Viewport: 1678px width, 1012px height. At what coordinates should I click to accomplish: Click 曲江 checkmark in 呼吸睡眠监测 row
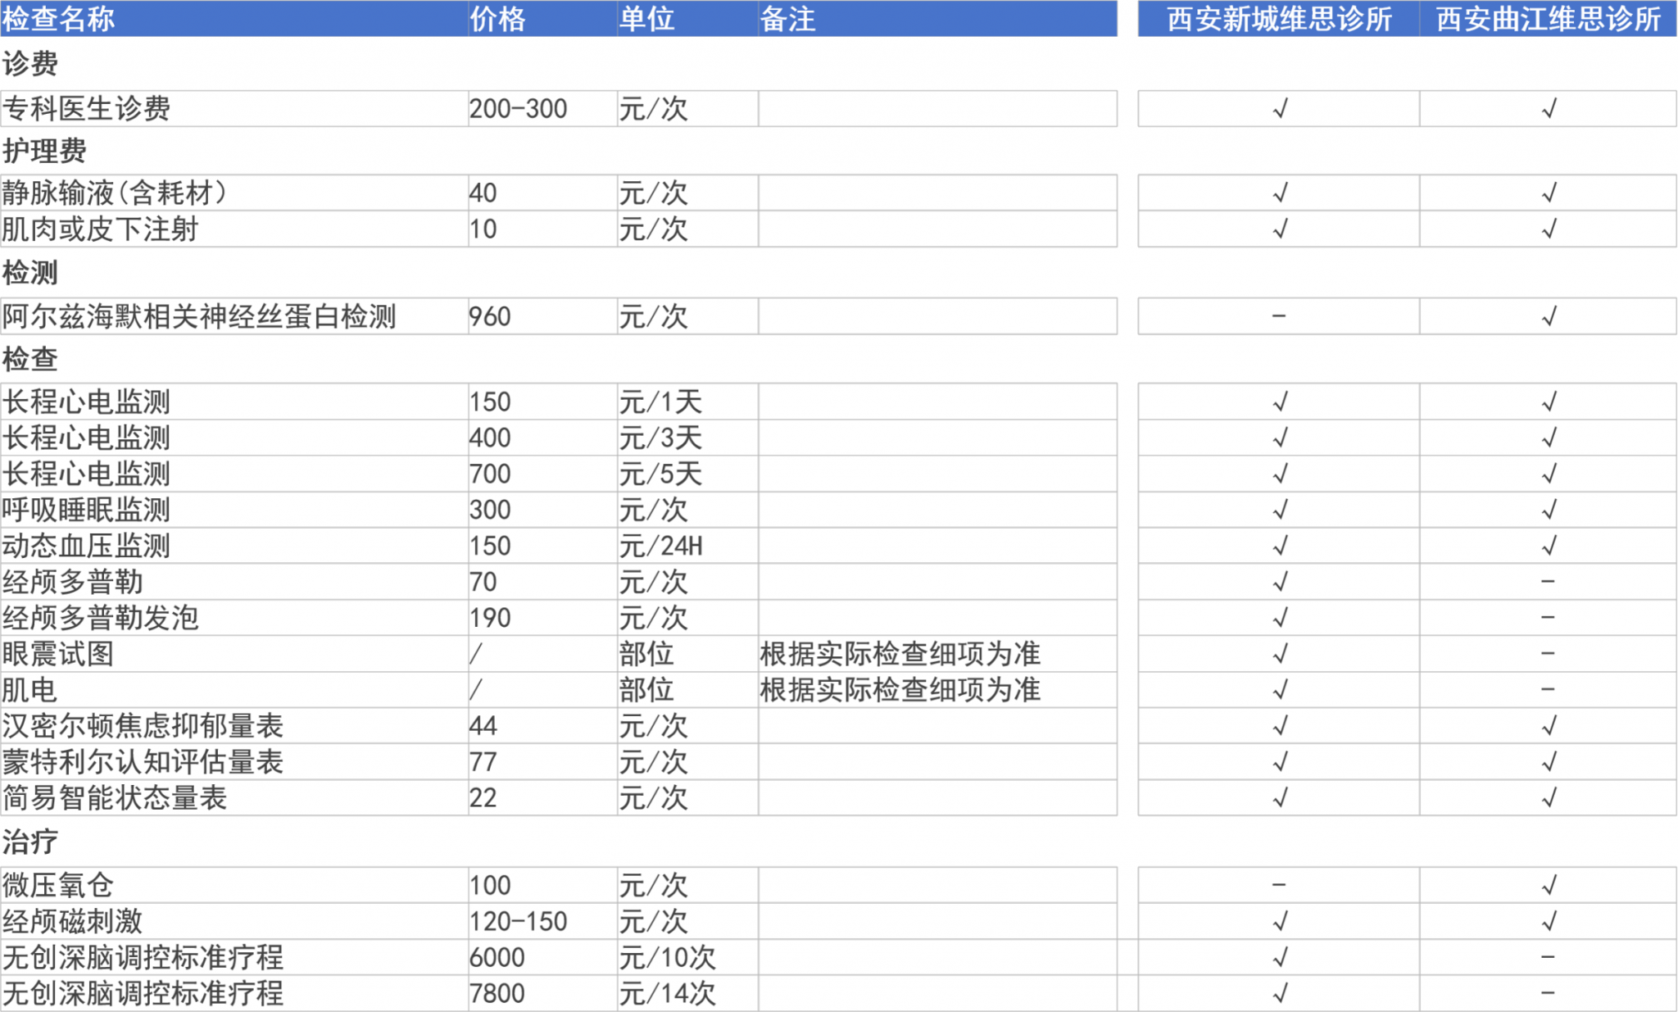point(1549,510)
